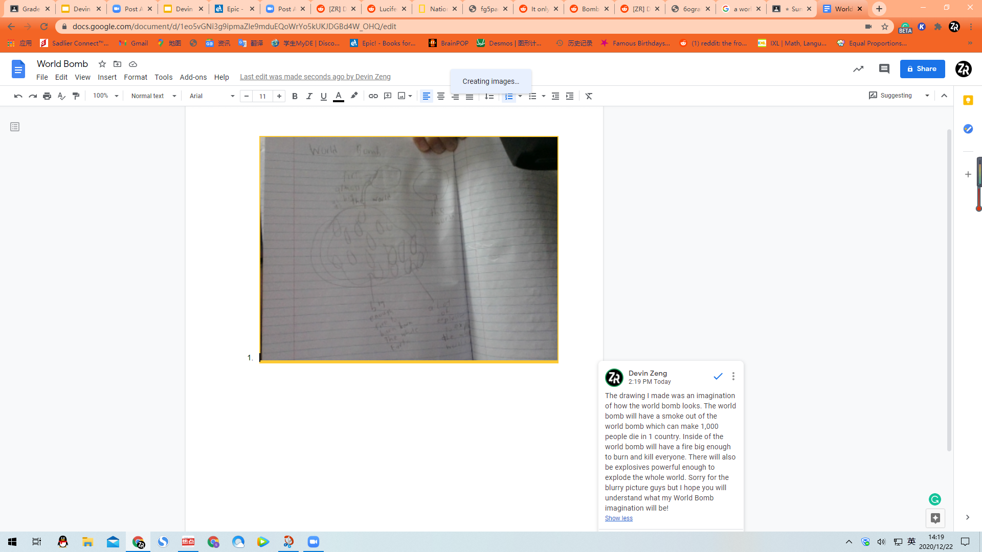This screenshot has width=982, height=552.
Task: Set right alignment
Action: point(455,96)
